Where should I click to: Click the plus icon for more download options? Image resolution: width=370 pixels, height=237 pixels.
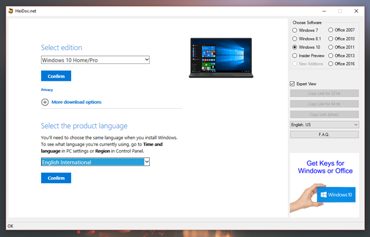coord(45,102)
